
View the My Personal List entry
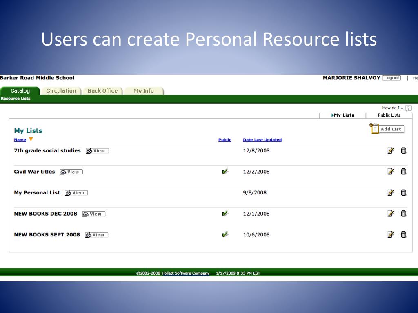(x=76, y=193)
